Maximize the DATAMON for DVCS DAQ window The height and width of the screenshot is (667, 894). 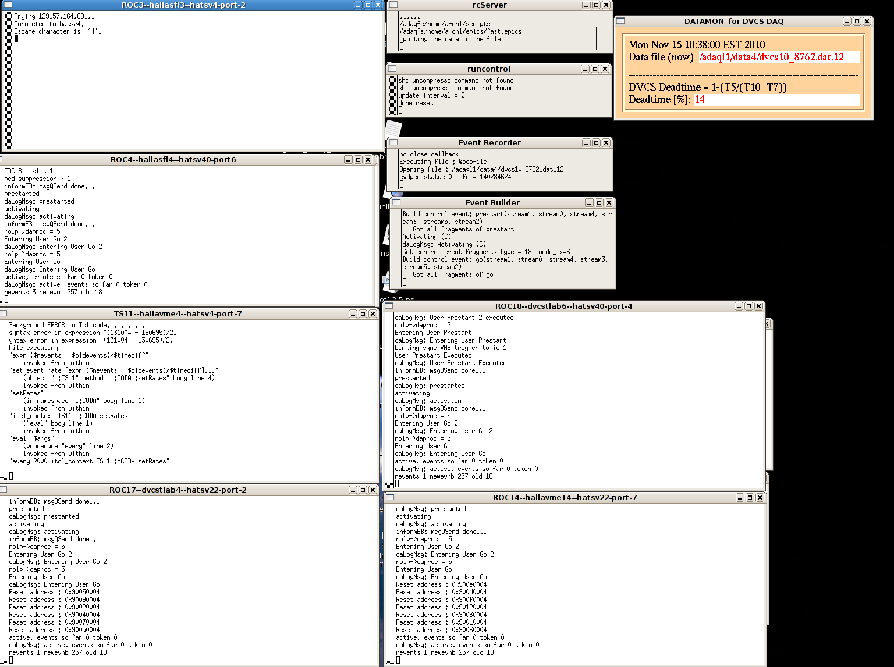[x=857, y=21]
